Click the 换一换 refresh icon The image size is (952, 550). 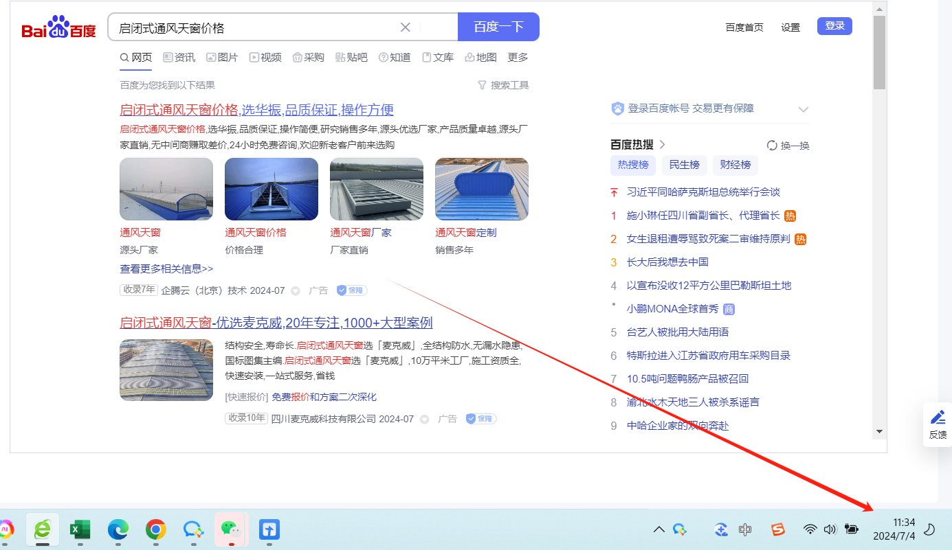pos(772,146)
